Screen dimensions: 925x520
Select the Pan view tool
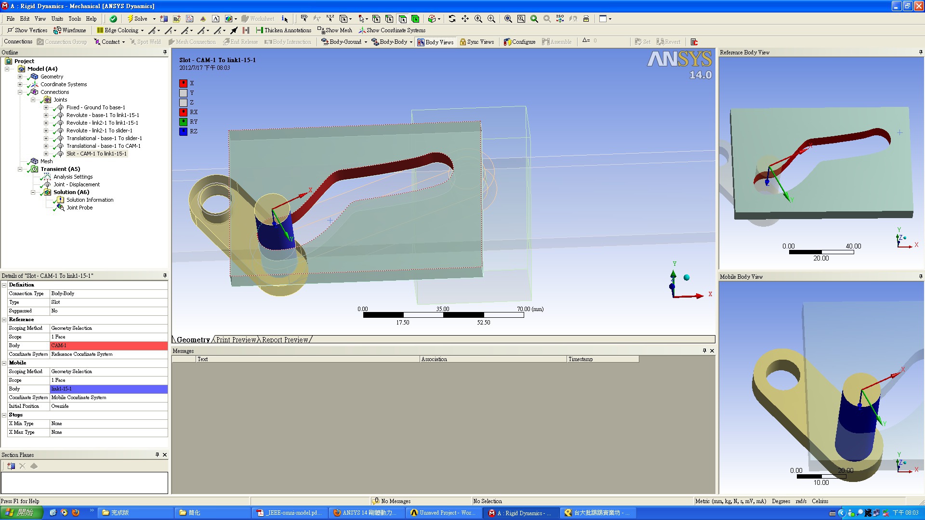click(x=465, y=19)
